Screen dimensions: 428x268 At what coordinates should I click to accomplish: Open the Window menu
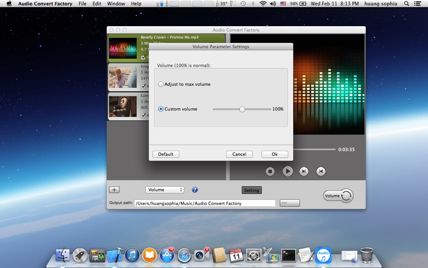116,4
